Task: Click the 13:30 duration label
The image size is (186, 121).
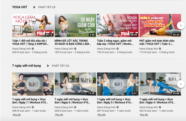Action: pos(91,93)
